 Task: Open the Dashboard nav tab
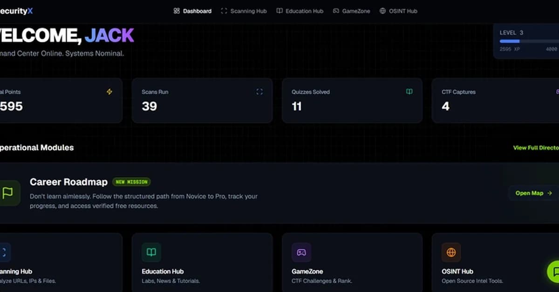coord(192,11)
